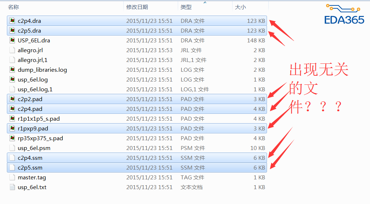The height and width of the screenshot is (204, 370).
Task: Click the c2p5.ssm file icon
Action: click(12, 168)
